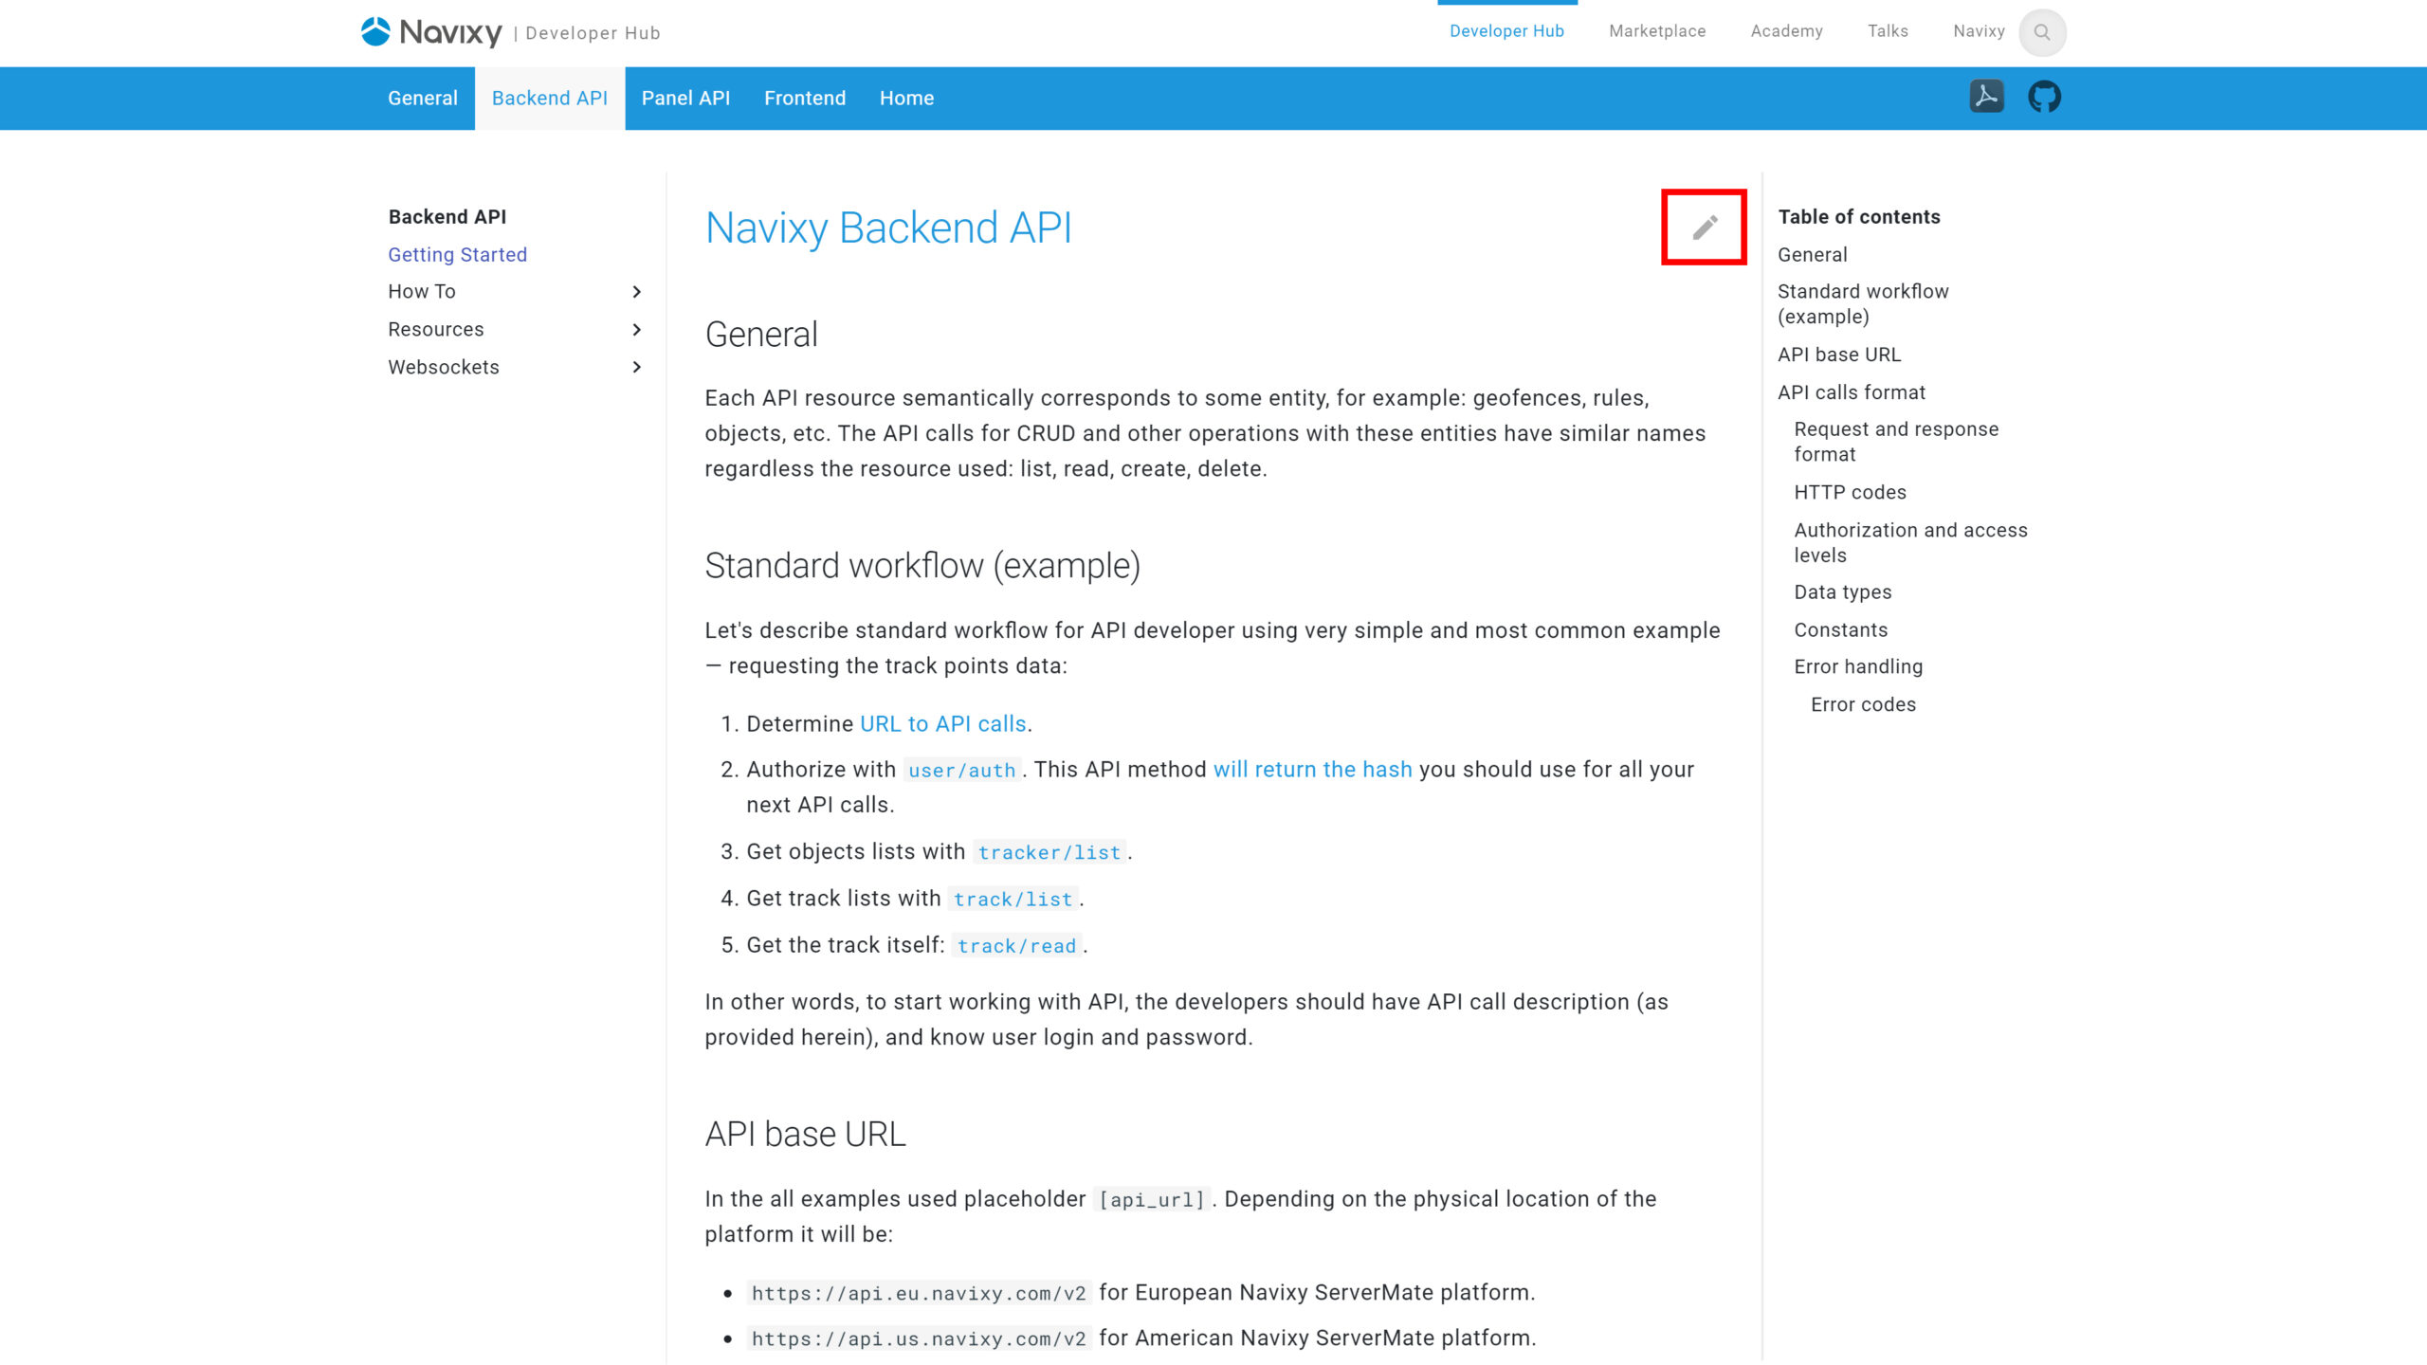The height and width of the screenshot is (1365, 2427).
Task: Select the Backend API tab
Action: [x=550, y=99]
